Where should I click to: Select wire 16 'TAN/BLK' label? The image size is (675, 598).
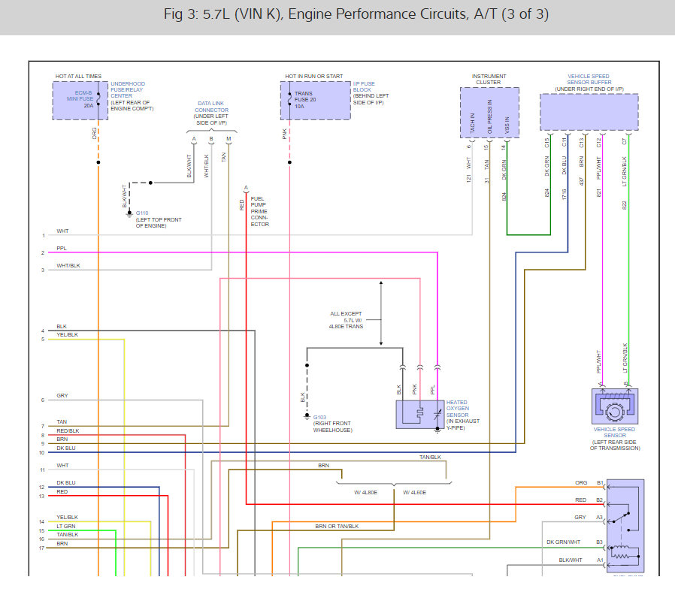pyautogui.click(x=67, y=534)
